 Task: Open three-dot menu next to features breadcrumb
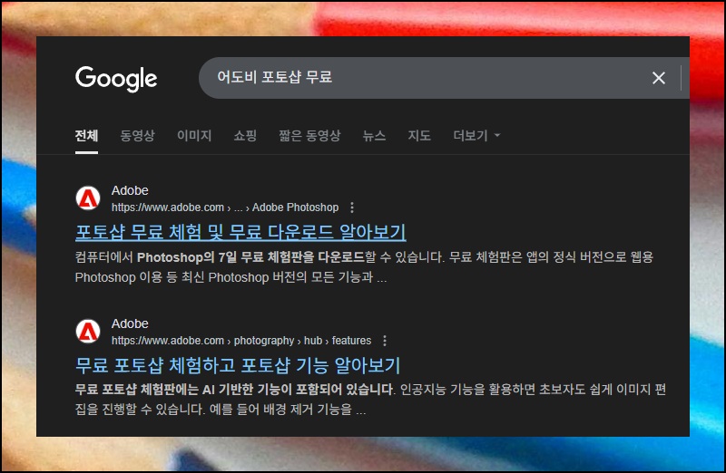(385, 341)
